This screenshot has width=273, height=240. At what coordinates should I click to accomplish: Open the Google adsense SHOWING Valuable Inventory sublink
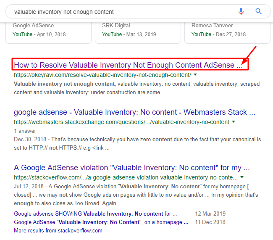[x=95, y=214]
